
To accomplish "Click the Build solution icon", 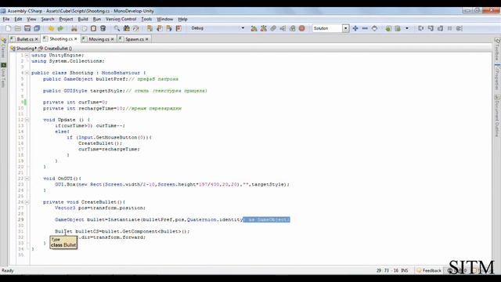I will click(254, 28).
